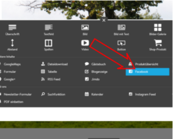This screenshot has width=173, height=139.
Task: Select the Tabelle element
Action: click(49, 72)
